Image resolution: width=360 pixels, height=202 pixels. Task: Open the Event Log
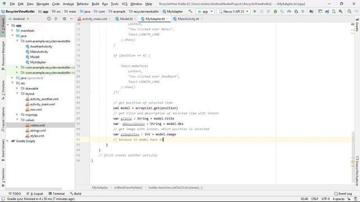343,194
